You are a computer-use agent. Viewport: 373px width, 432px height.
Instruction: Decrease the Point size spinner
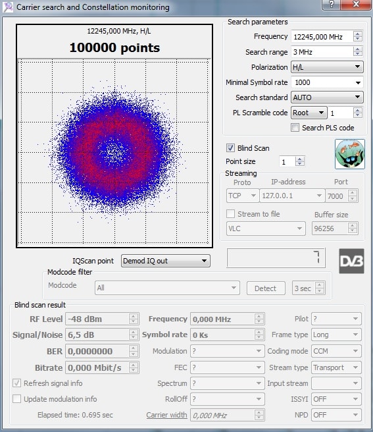(300, 164)
